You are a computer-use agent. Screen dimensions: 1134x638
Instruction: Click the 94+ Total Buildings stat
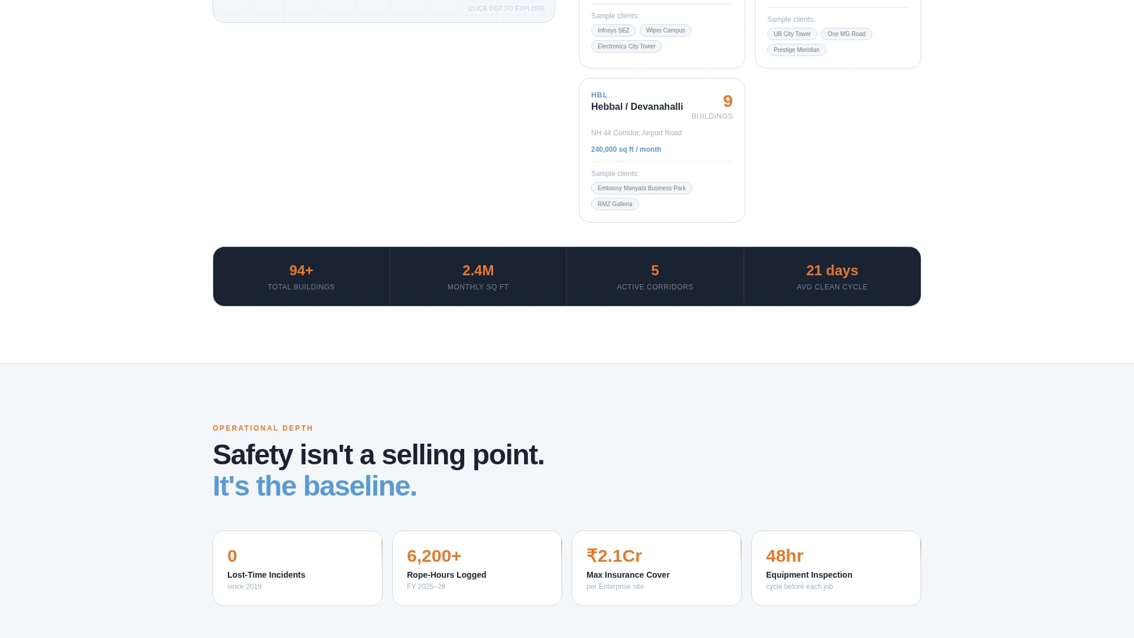301,276
